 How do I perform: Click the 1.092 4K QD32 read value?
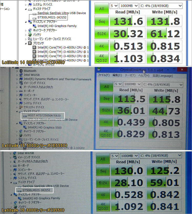click(128, 207)
